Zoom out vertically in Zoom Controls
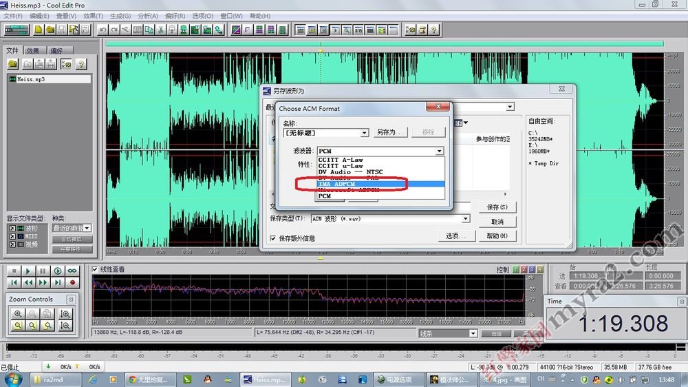This screenshot has width=688, height=387. [x=65, y=326]
